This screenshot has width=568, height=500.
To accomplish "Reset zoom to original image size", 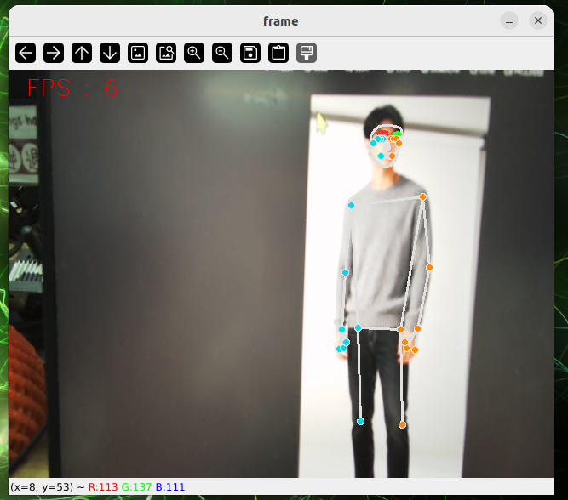I will point(138,53).
